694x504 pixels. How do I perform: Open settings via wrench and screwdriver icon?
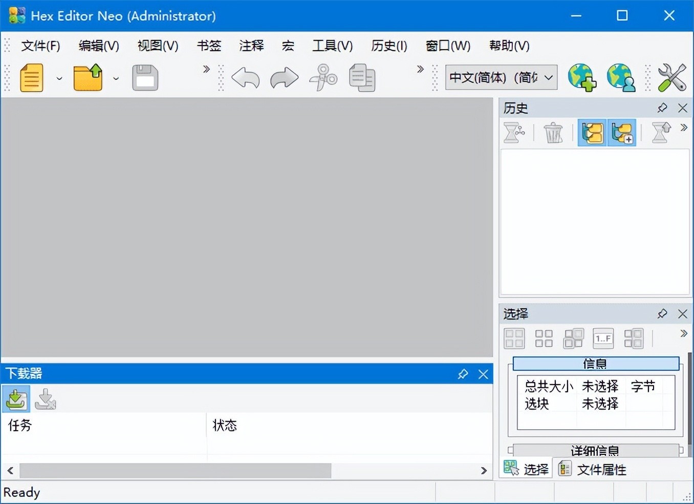click(671, 78)
